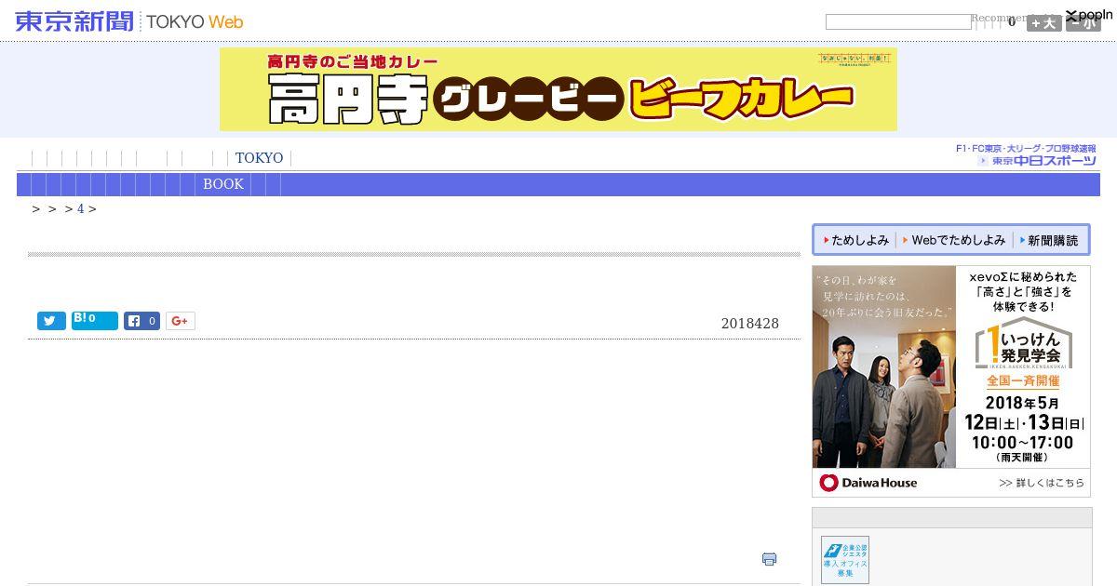The image size is (1117, 586).
Task: Share the article on Twitter
Action: [x=51, y=321]
